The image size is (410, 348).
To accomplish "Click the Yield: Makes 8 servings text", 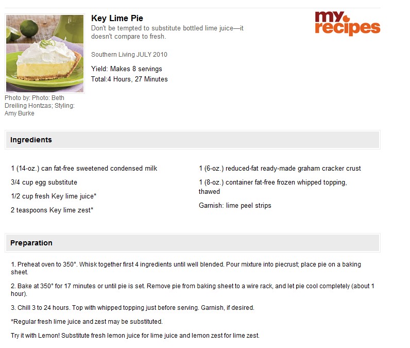I will click(x=127, y=69).
